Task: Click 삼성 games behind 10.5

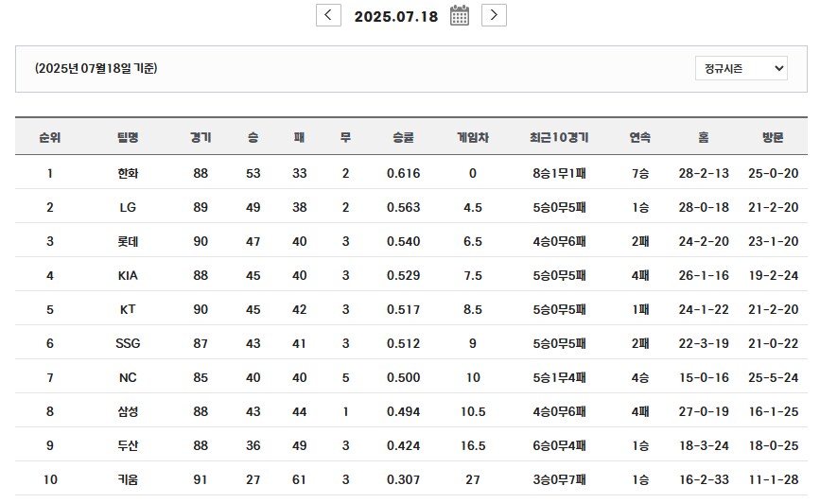Action: tap(473, 411)
